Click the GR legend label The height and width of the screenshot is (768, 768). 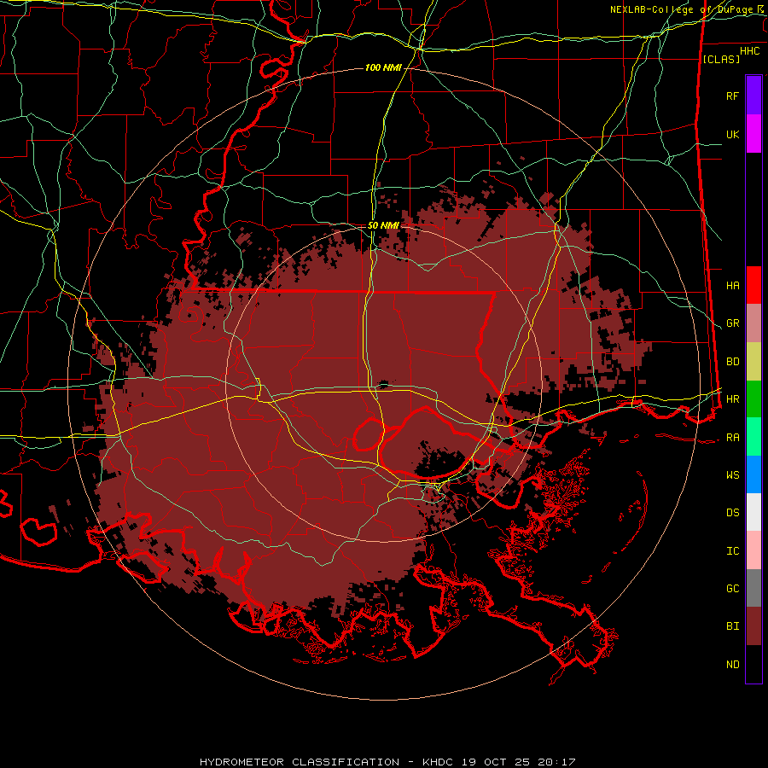click(x=732, y=323)
